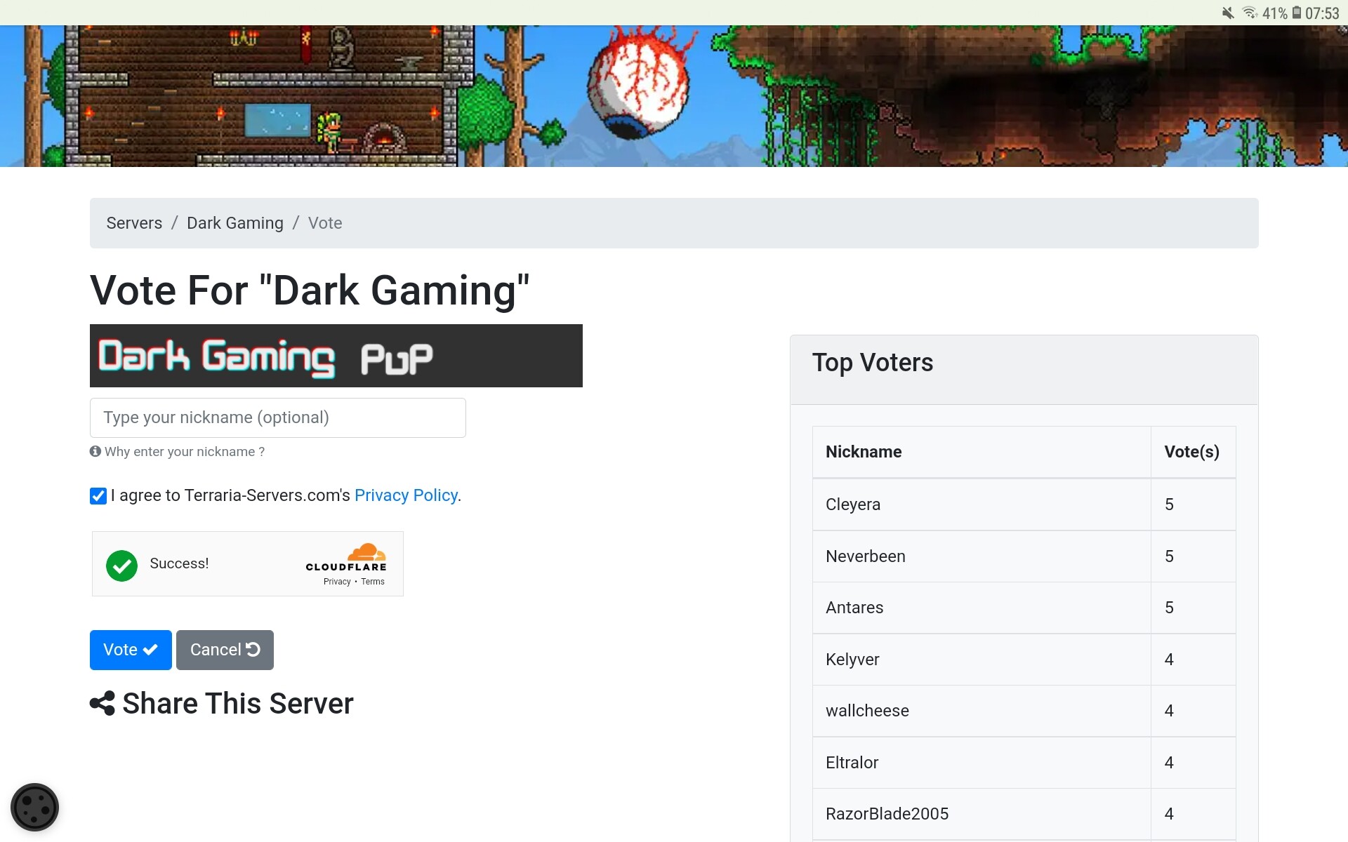
Task: Click the info icon next to nickname hint
Action: click(x=95, y=451)
